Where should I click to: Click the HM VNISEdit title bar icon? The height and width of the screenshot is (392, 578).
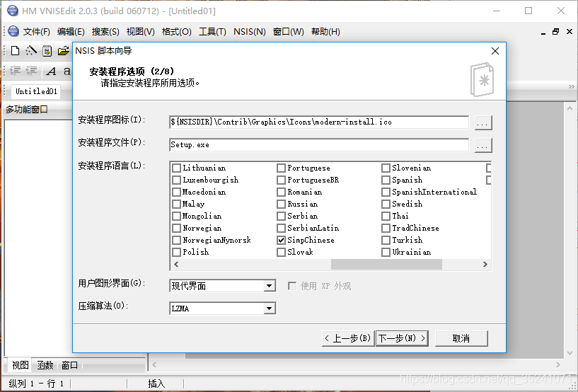tap(13, 11)
